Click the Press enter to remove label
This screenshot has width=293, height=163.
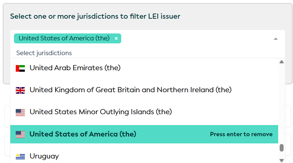[241, 134]
